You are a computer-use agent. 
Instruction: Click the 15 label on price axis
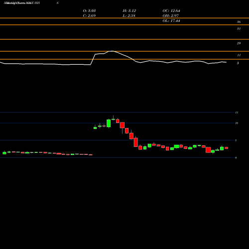(x=237, y=113)
